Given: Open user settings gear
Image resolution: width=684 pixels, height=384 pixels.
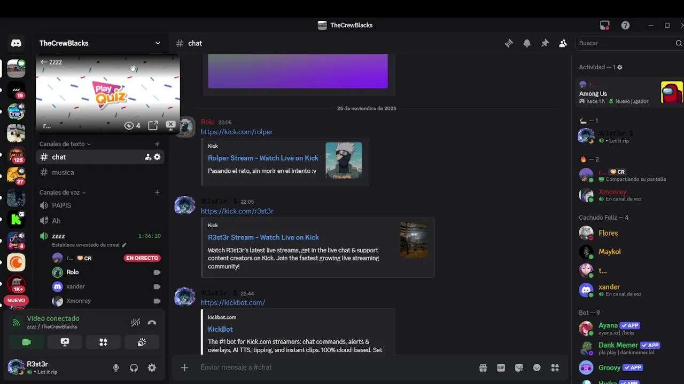Looking at the screenshot, I should pos(152,367).
